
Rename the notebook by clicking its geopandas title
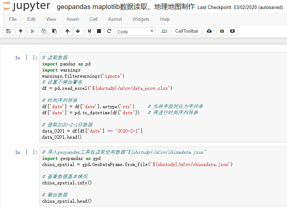coord(126,7)
